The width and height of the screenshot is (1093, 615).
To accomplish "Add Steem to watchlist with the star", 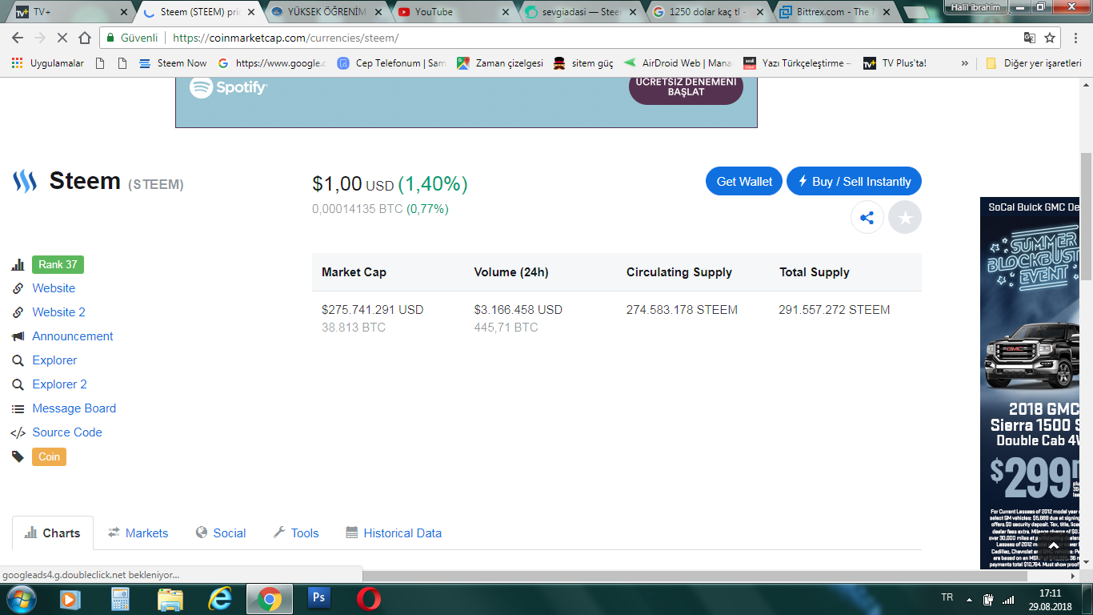I will pos(905,217).
